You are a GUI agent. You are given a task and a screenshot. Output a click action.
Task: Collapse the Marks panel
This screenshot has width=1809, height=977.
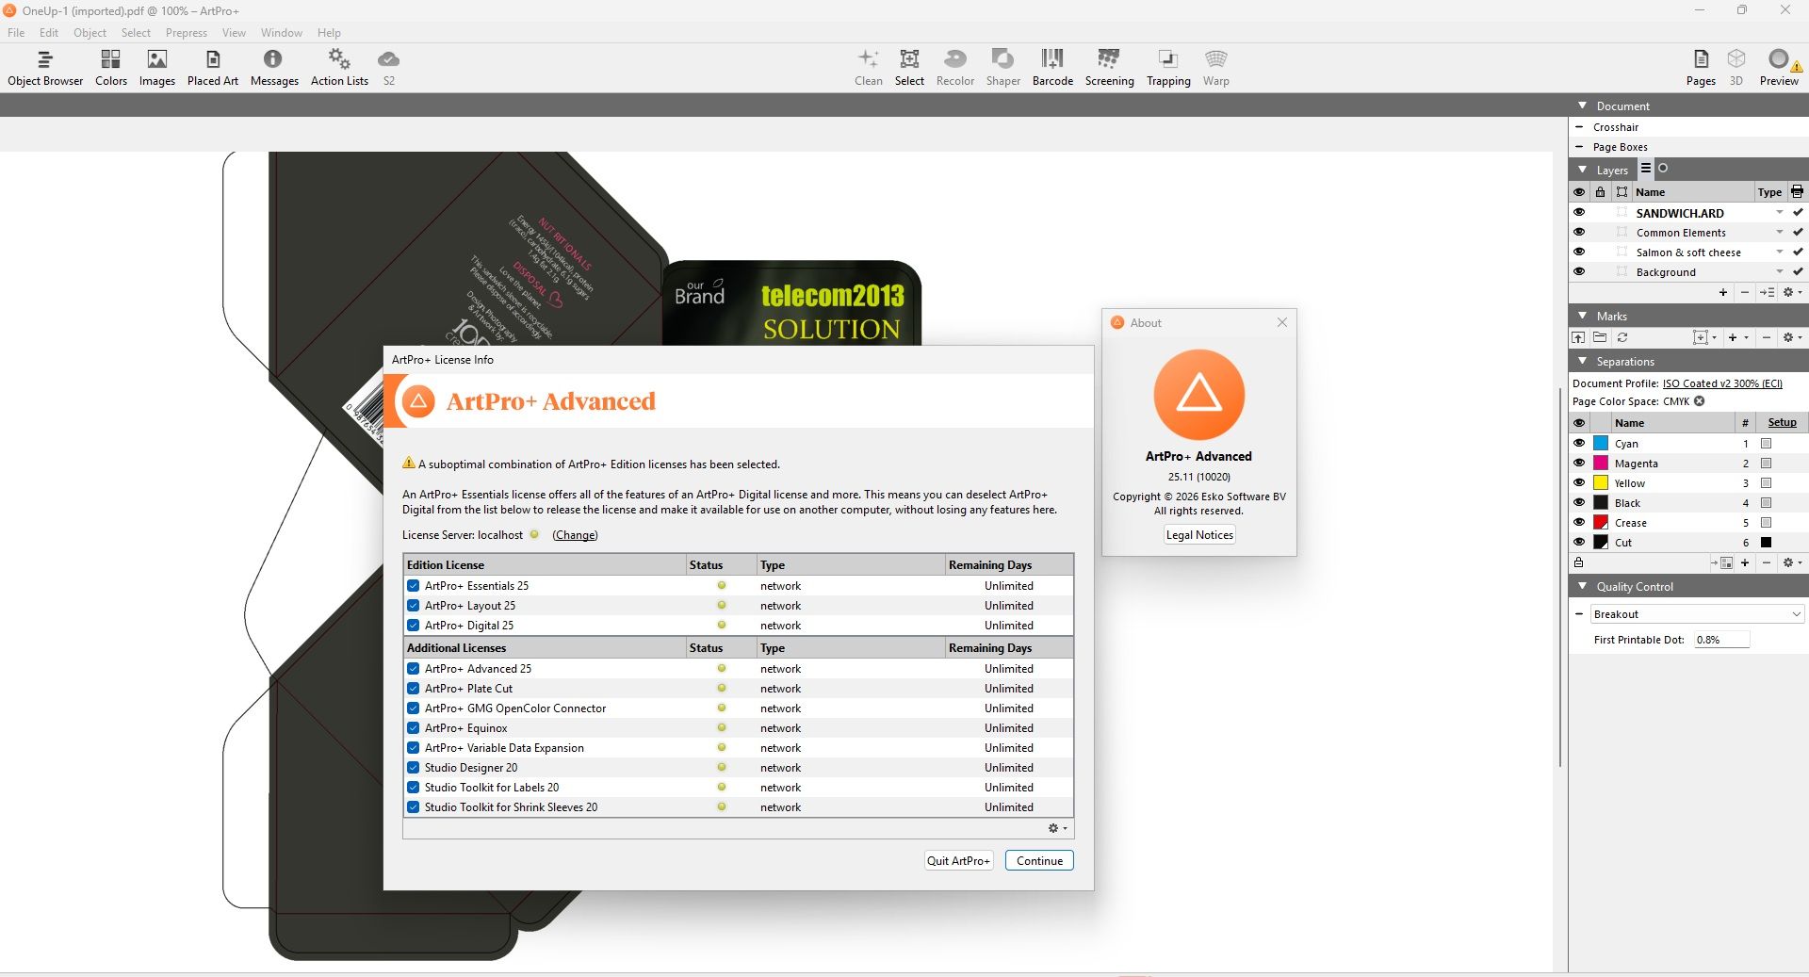coord(1582,316)
